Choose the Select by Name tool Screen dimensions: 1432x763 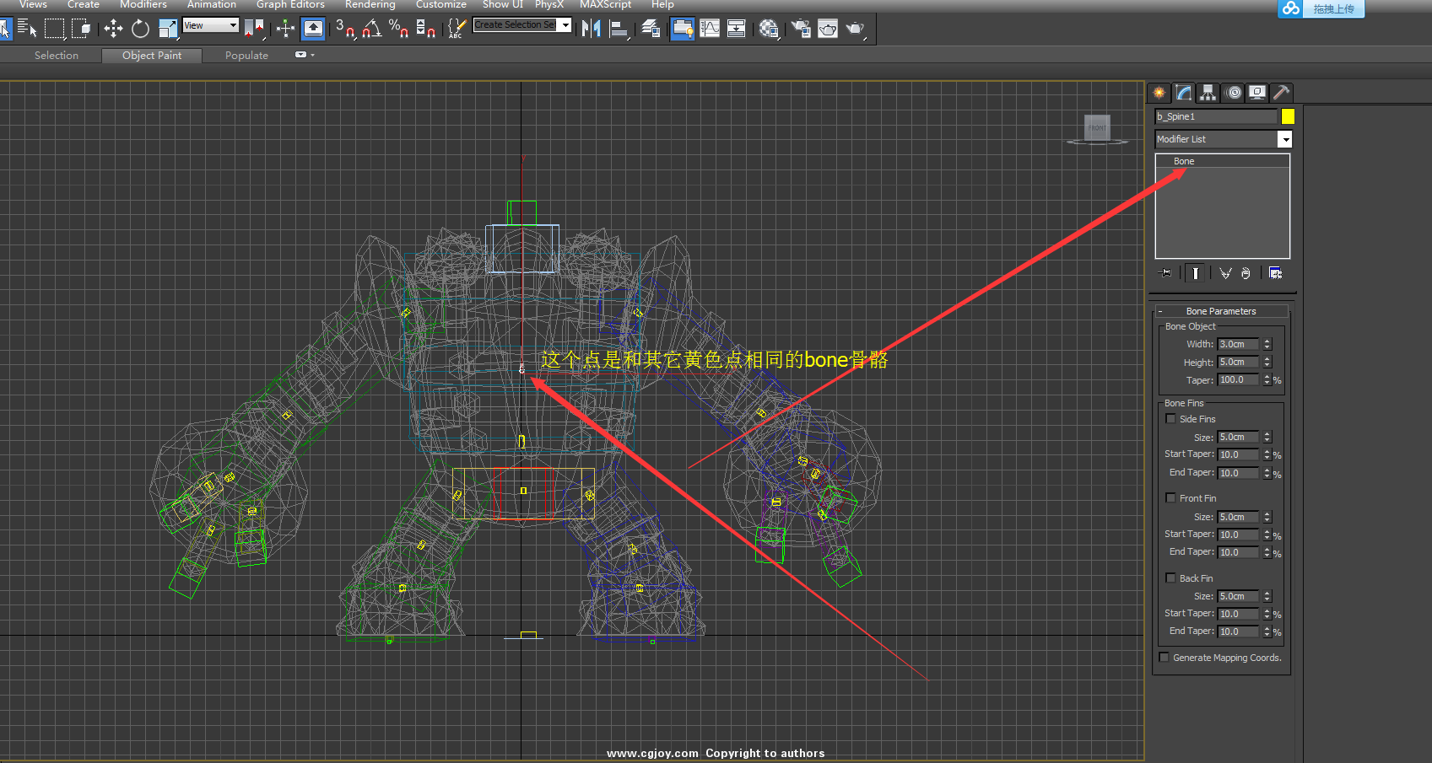click(27, 29)
